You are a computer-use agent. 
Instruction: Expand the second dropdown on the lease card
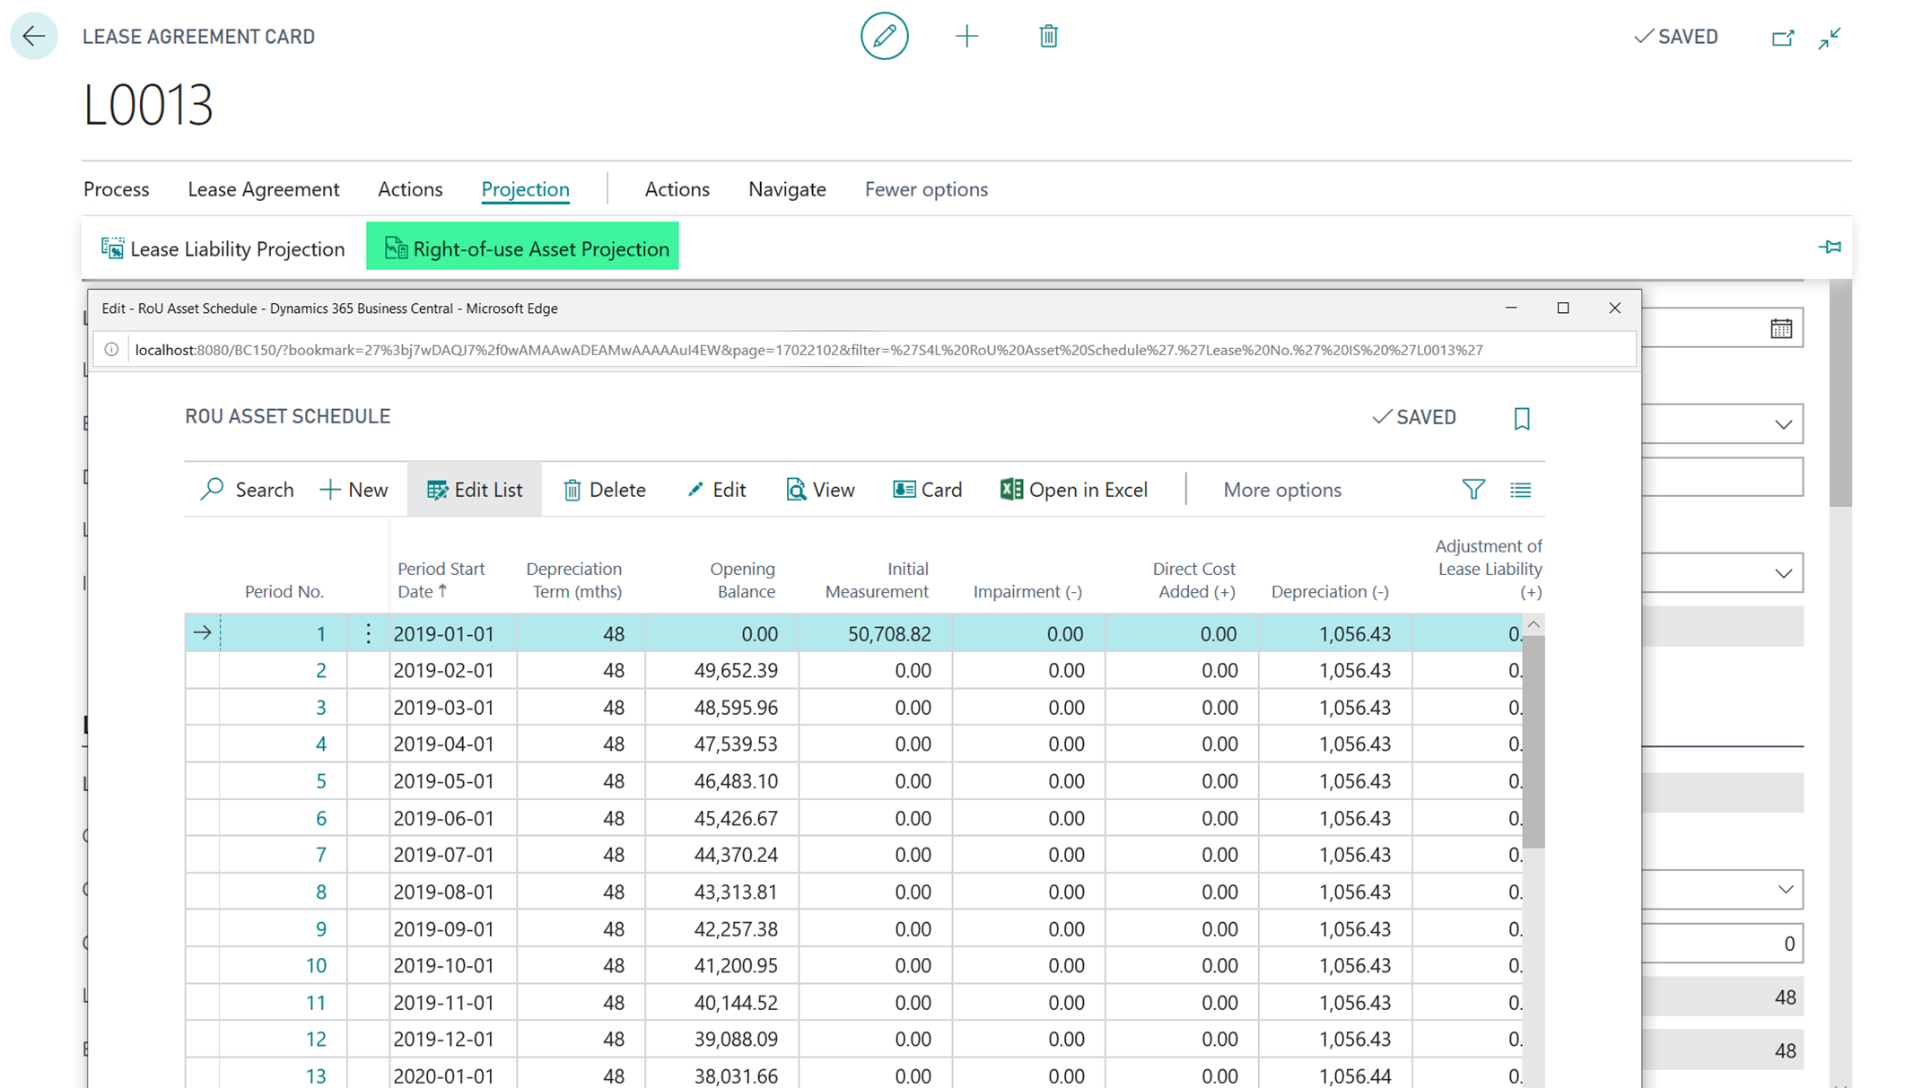(x=1783, y=573)
